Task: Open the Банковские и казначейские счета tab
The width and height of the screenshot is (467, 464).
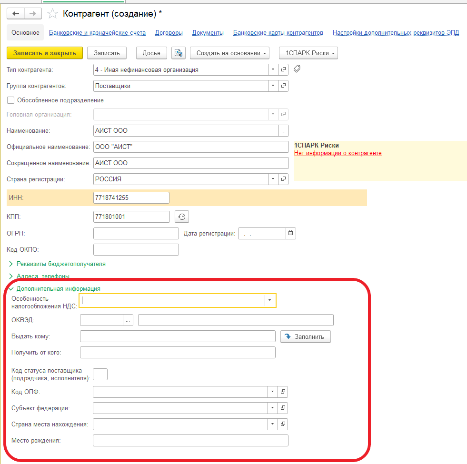Action: pyautogui.click(x=98, y=32)
